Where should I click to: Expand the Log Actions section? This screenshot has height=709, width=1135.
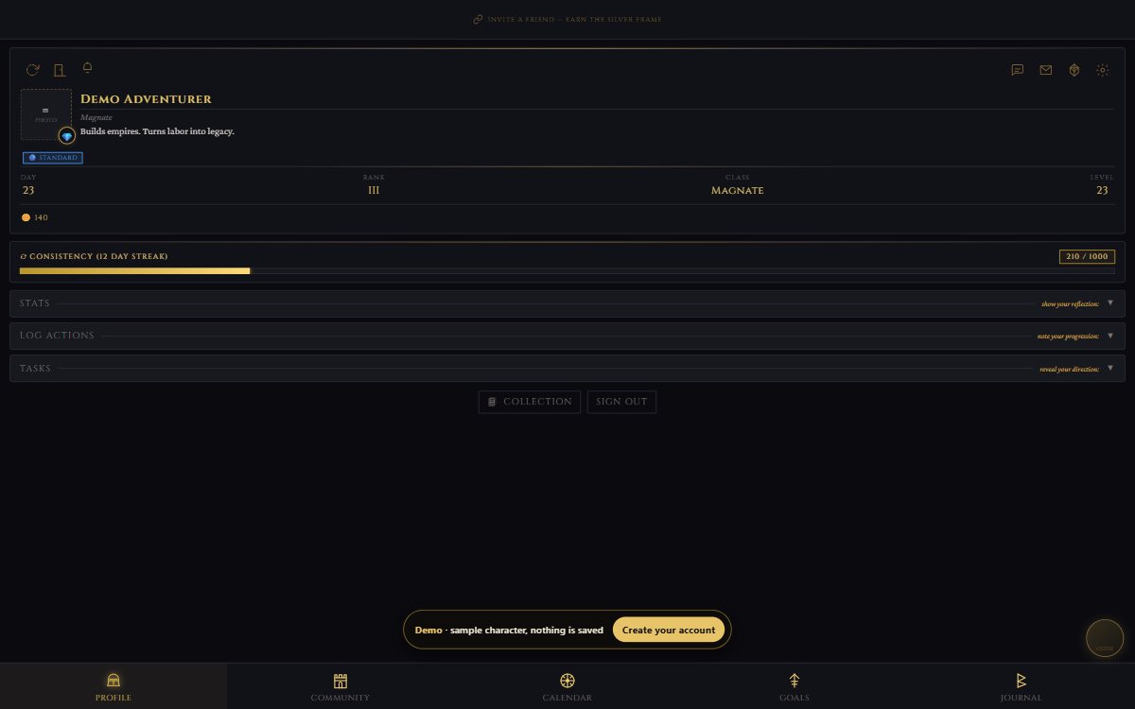[x=567, y=336]
